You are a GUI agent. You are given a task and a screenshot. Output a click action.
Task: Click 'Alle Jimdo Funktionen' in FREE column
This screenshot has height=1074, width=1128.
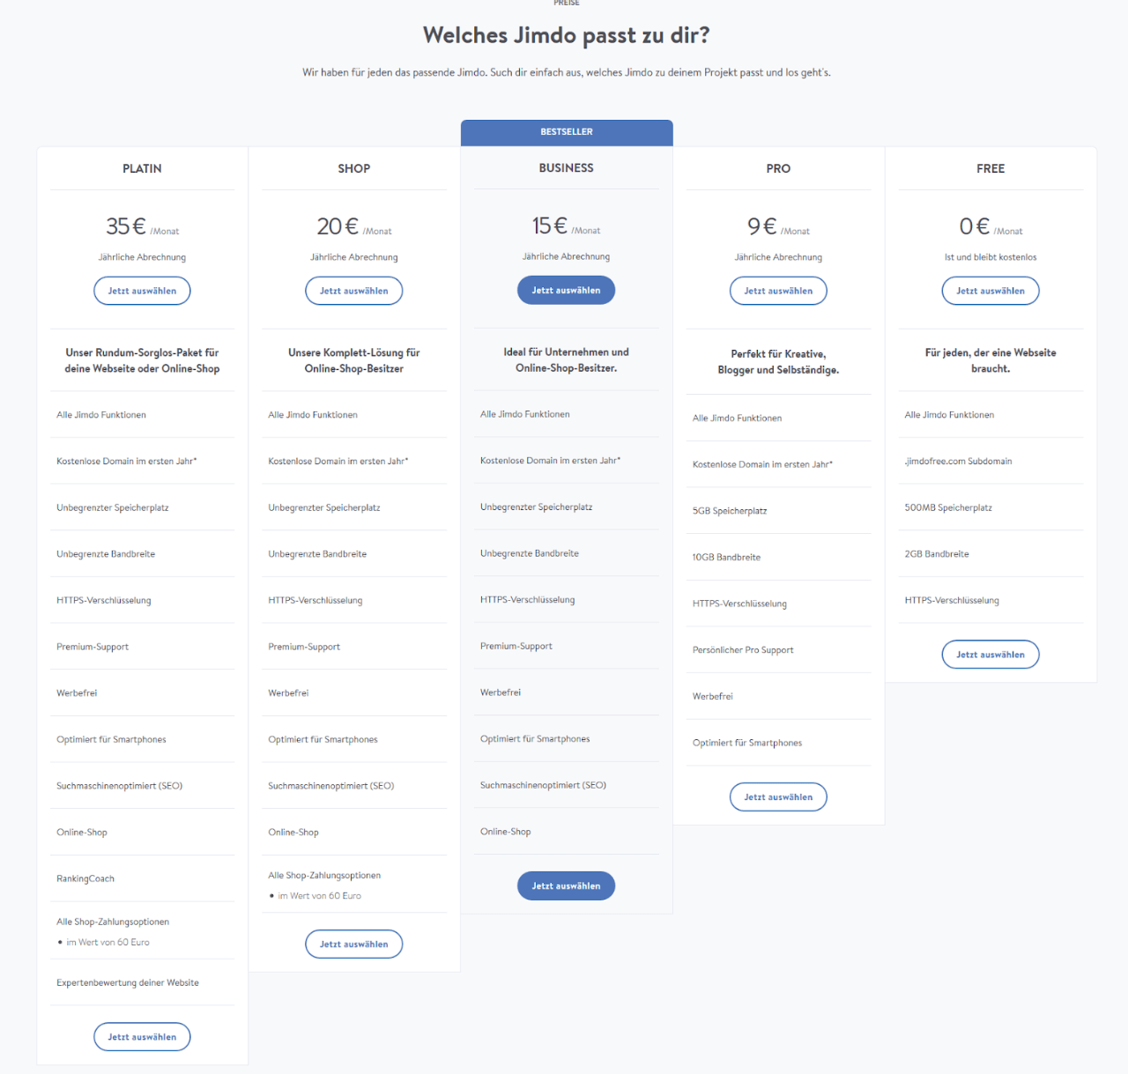click(x=949, y=415)
